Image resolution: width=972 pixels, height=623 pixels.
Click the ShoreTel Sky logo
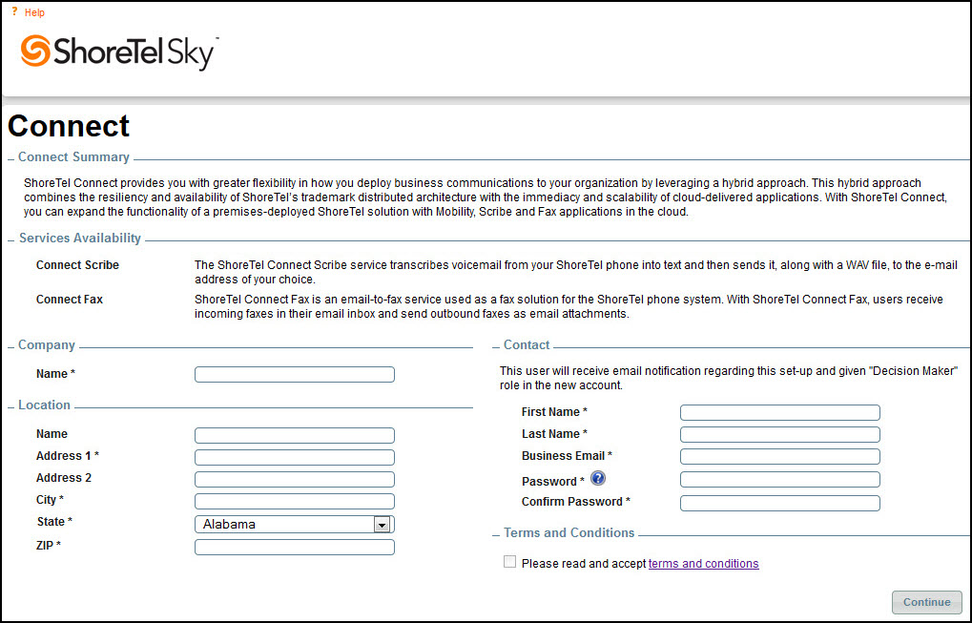pos(118,52)
